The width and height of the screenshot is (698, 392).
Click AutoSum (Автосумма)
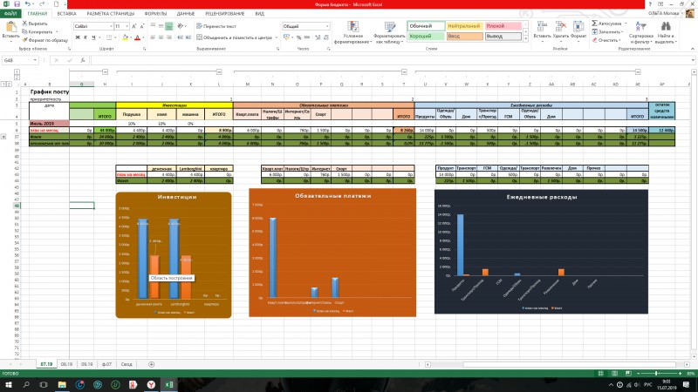pyautogui.click(x=608, y=24)
